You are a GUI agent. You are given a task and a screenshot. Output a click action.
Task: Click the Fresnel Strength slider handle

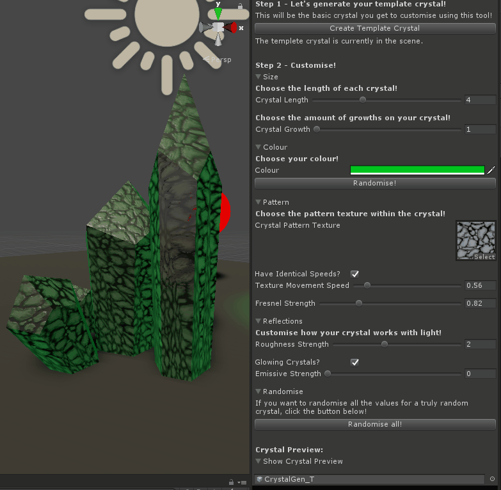[359, 303]
